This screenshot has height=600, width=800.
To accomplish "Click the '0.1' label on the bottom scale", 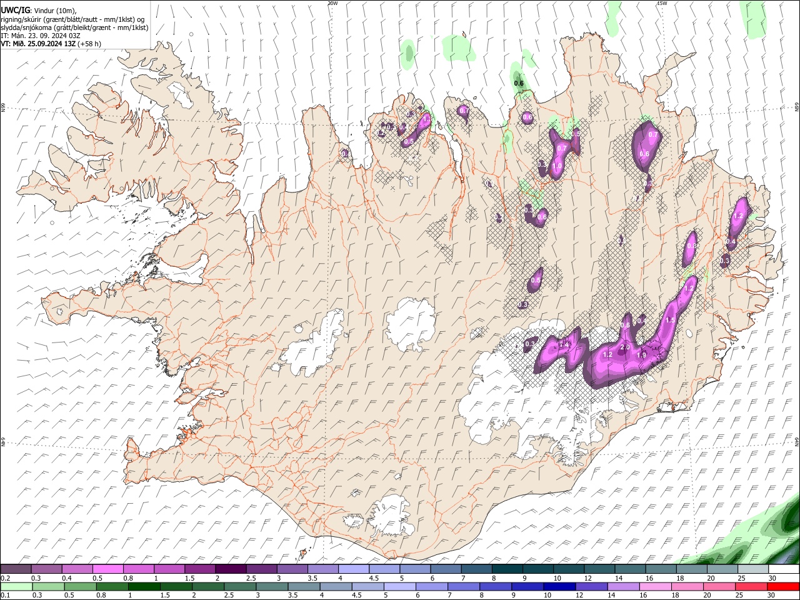I will tap(6, 595).
